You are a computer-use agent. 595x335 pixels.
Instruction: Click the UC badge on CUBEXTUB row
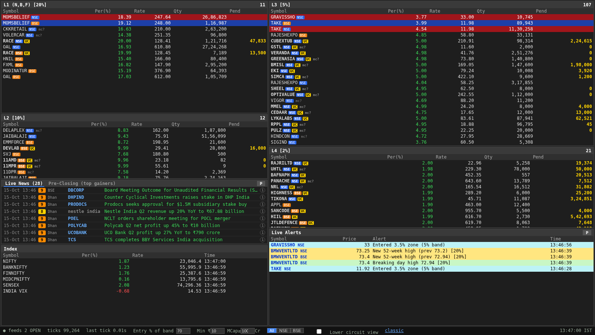point(306,41)
